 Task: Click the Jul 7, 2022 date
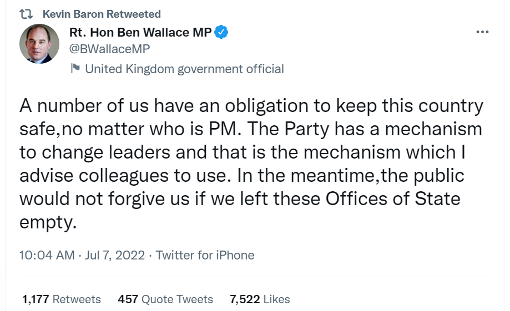point(115,256)
